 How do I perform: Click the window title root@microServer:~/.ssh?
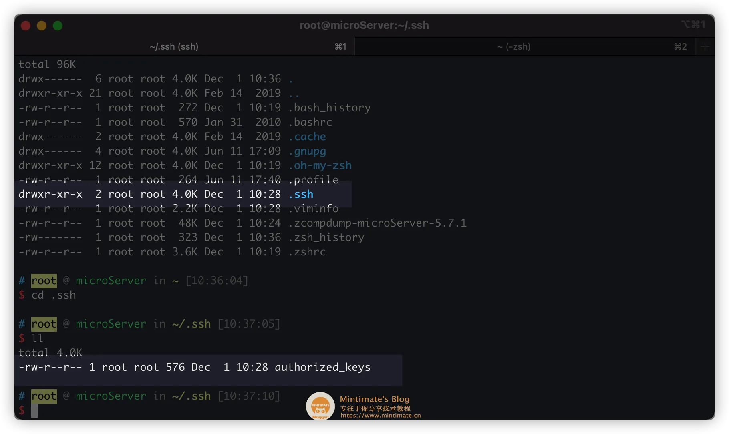(364, 25)
